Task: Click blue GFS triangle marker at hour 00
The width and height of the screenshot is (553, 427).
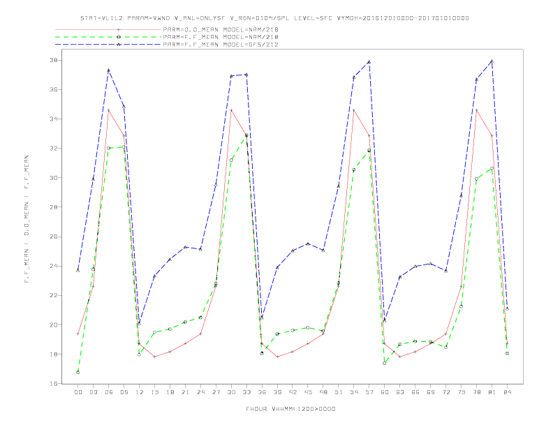Action: [78, 270]
